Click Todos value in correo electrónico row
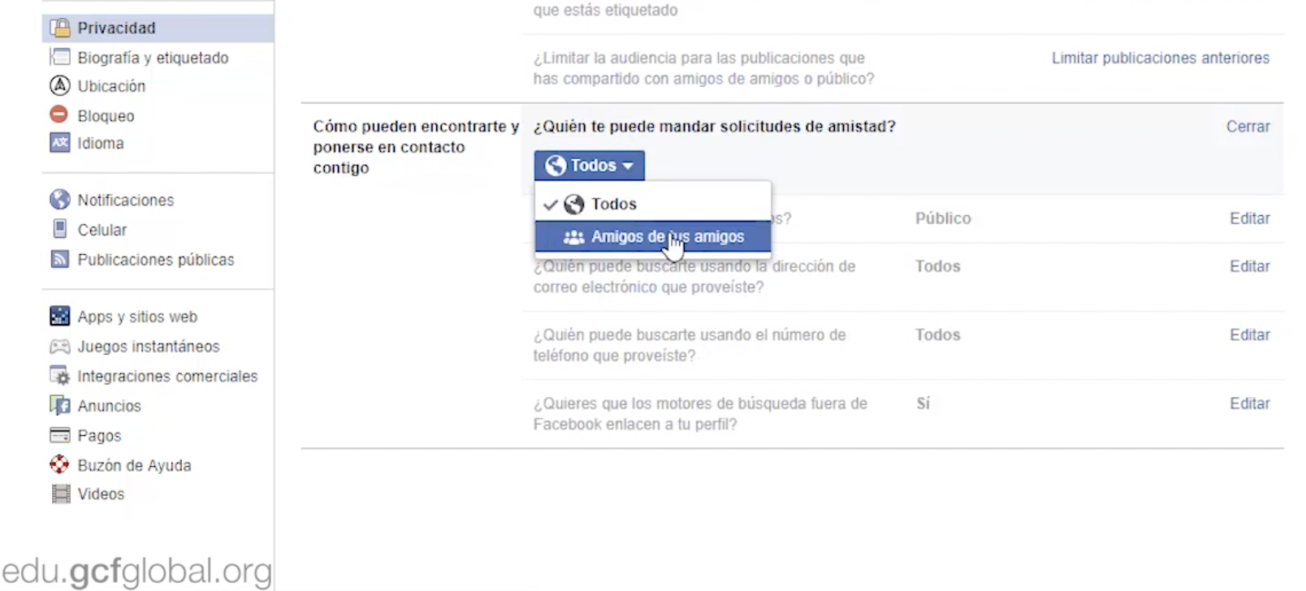This screenshot has height=591, width=1306. click(938, 266)
